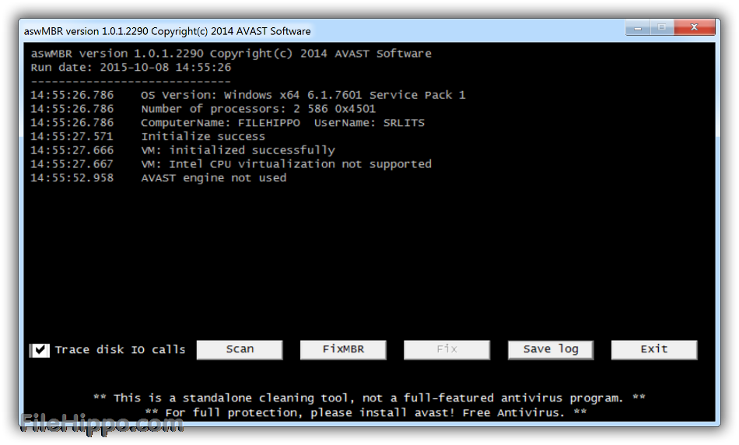Click the 'Intel CPU virtualization not supported' line

[x=231, y=164]
